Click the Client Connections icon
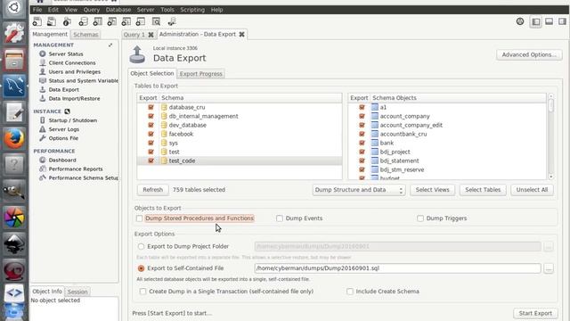The image size is (570, 321). tap(43, 62)
